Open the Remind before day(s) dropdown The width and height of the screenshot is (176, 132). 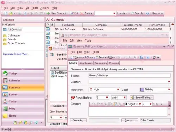pyautogui.click(x=125, y=98)
